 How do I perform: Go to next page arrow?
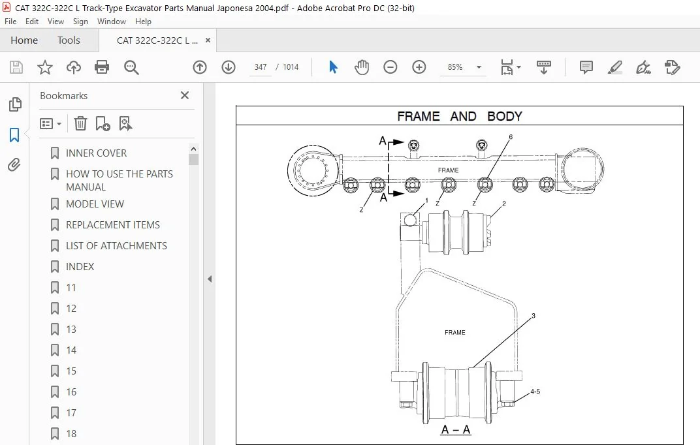click(229, 67)
